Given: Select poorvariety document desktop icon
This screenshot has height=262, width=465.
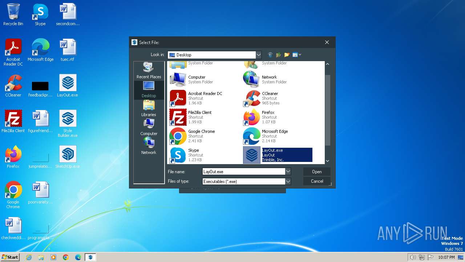Looking at the screenshot, I should [x=40, y=193].
